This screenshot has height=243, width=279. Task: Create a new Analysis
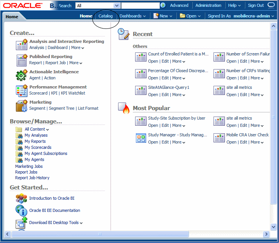tap(37, 47)
